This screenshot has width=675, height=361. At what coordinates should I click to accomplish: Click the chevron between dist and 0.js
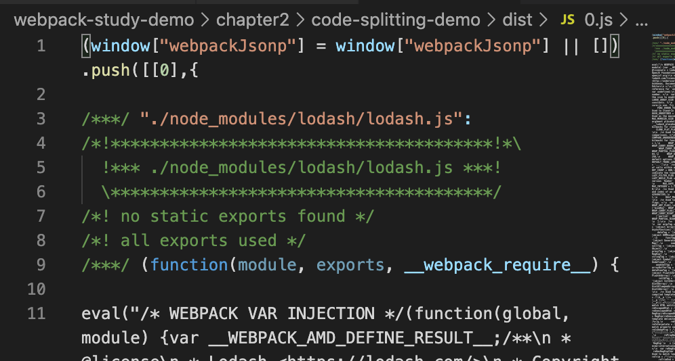546,20
